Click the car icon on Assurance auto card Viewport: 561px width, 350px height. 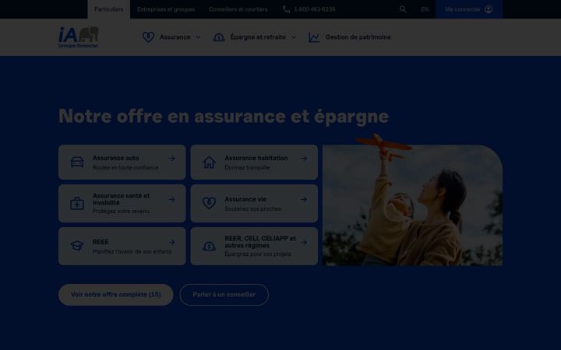point(77,162)
